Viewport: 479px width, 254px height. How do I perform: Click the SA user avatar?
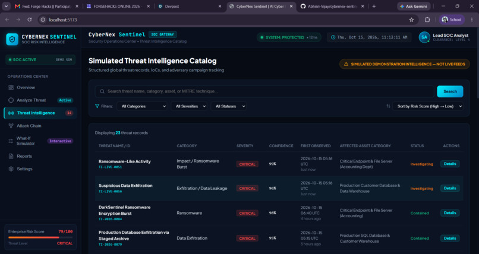(x=424, y=37)
